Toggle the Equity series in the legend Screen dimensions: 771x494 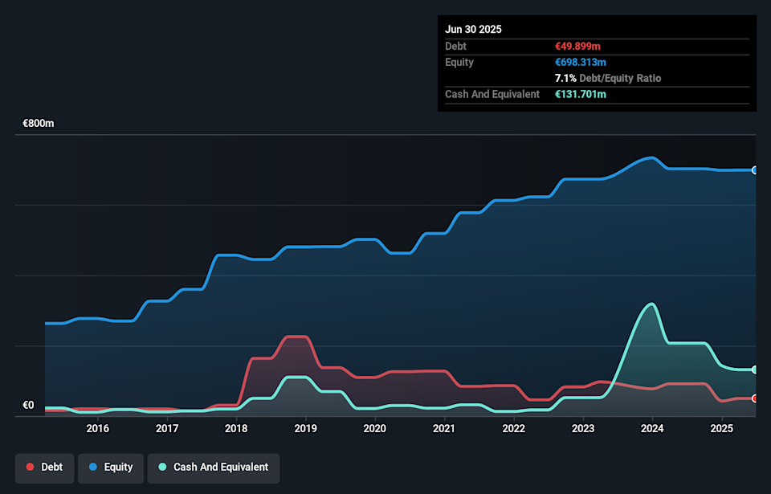pos(111,467)
